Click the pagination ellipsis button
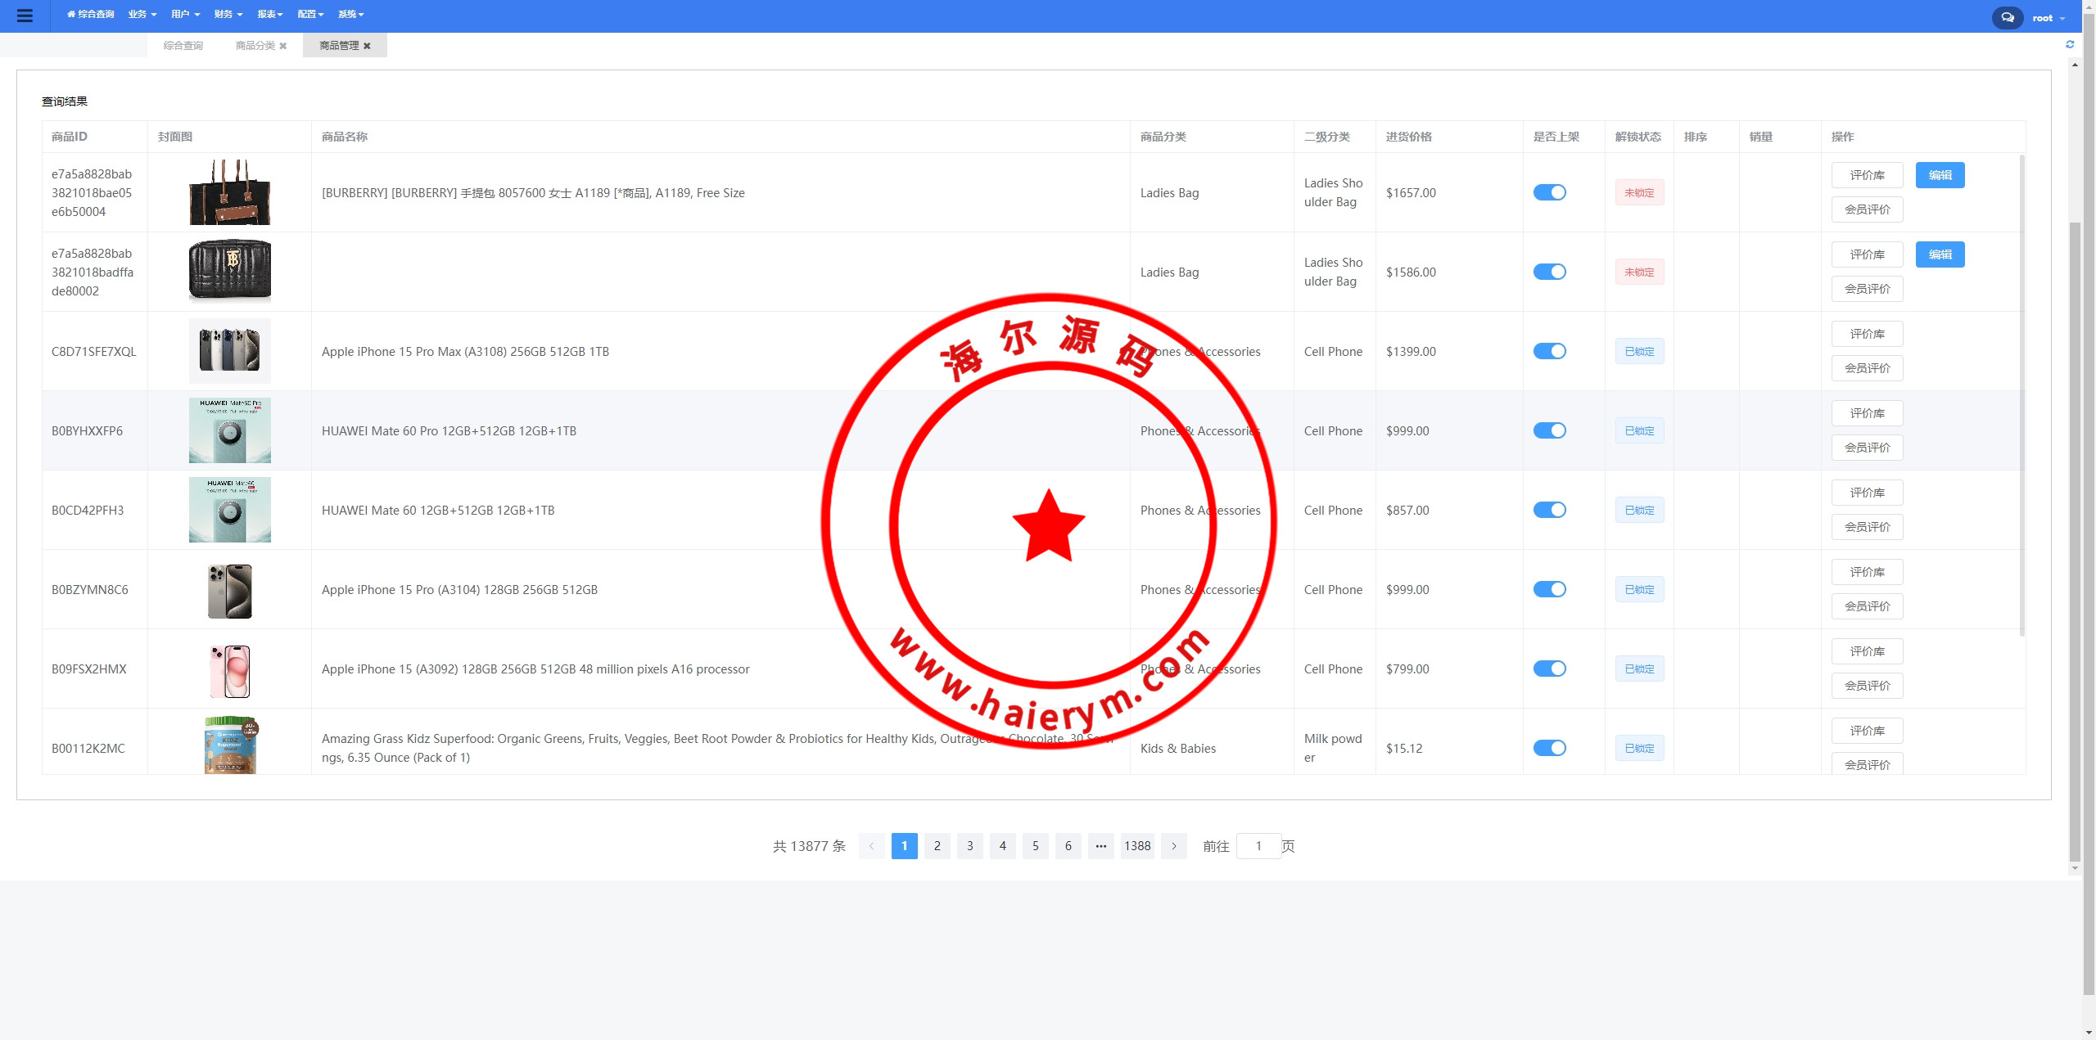Image resolution: width=2096 pixels, height=1040 pixels. click(x=1100, y=846)
